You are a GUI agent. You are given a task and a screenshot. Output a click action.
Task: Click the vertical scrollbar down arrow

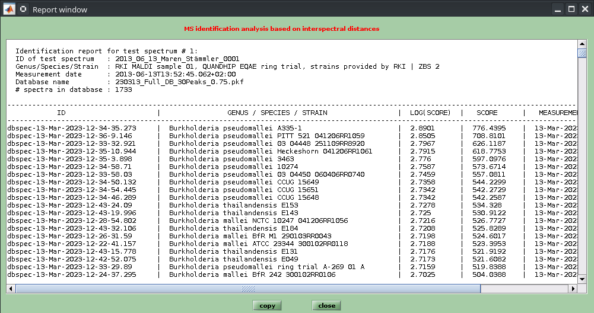[582, 280]
